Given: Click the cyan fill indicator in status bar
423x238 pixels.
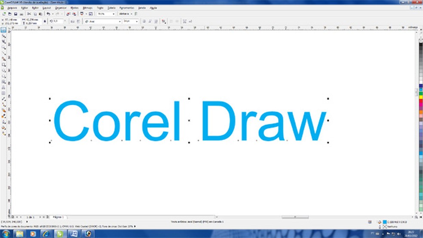Looking at the screenshot, I should pyautogui.click(x=385, y=222).
